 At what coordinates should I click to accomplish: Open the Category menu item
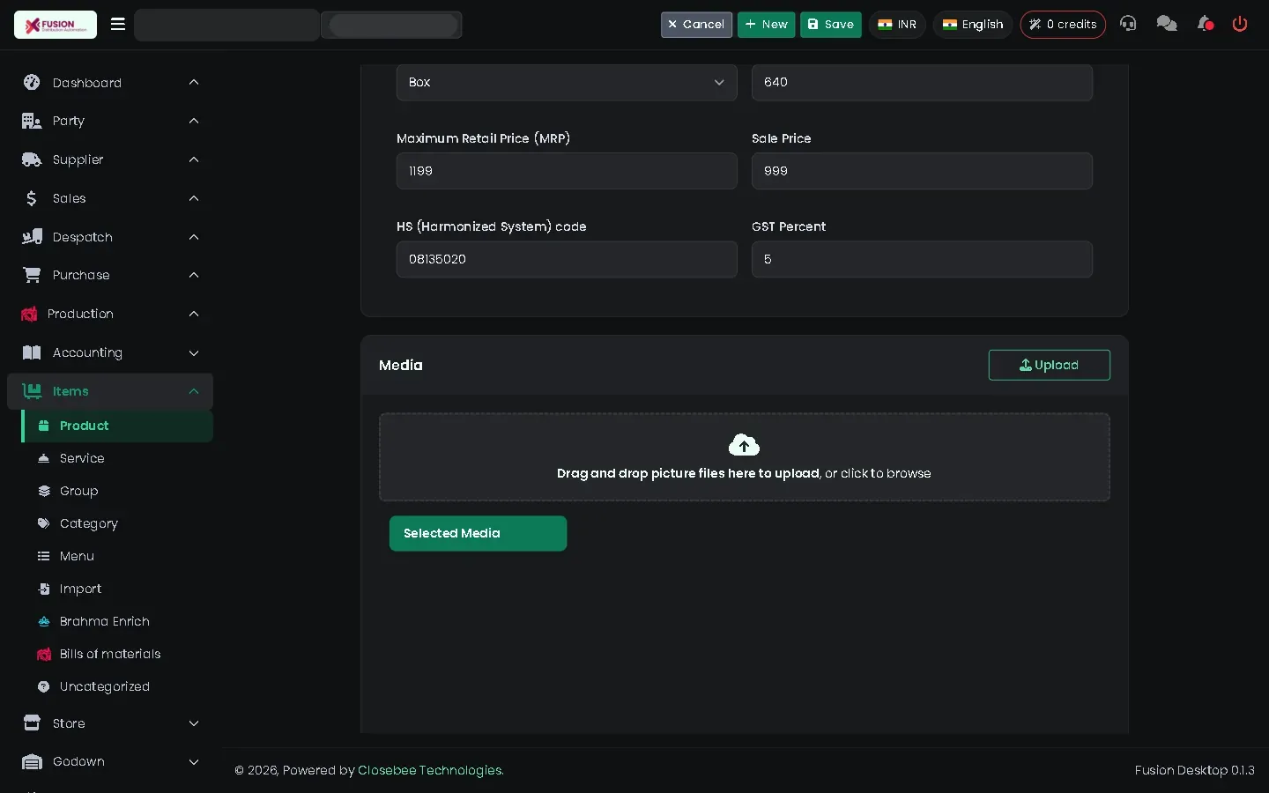(117, 523)
